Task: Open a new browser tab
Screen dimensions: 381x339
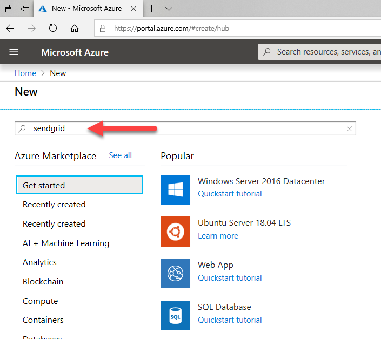Action: tap(151, 9)
